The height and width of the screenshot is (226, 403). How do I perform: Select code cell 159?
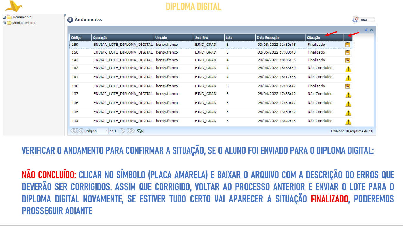[x=75, y=45]
